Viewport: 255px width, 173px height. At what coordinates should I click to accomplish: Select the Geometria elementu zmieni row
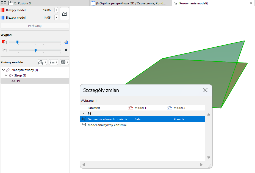pyautogui.click(x=143, y=119)
